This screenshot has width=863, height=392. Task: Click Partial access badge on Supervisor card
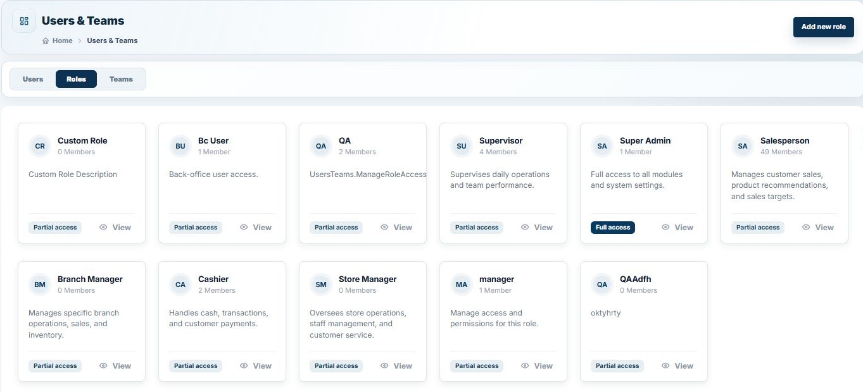pyautogui.click(x=477, y=227)
